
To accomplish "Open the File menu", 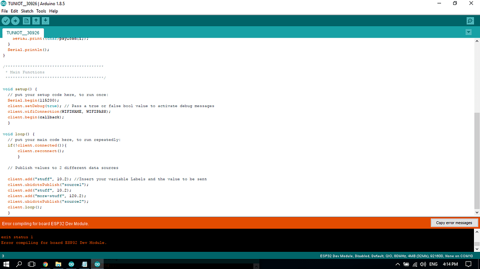I will 5,11.
